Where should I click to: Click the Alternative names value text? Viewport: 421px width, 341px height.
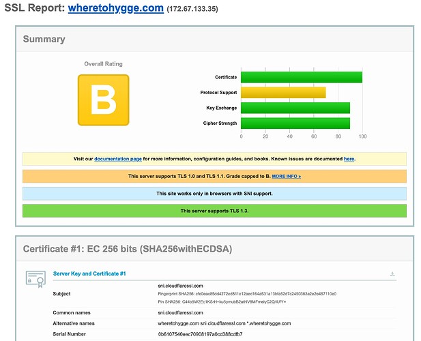click(x=224, y=323)
